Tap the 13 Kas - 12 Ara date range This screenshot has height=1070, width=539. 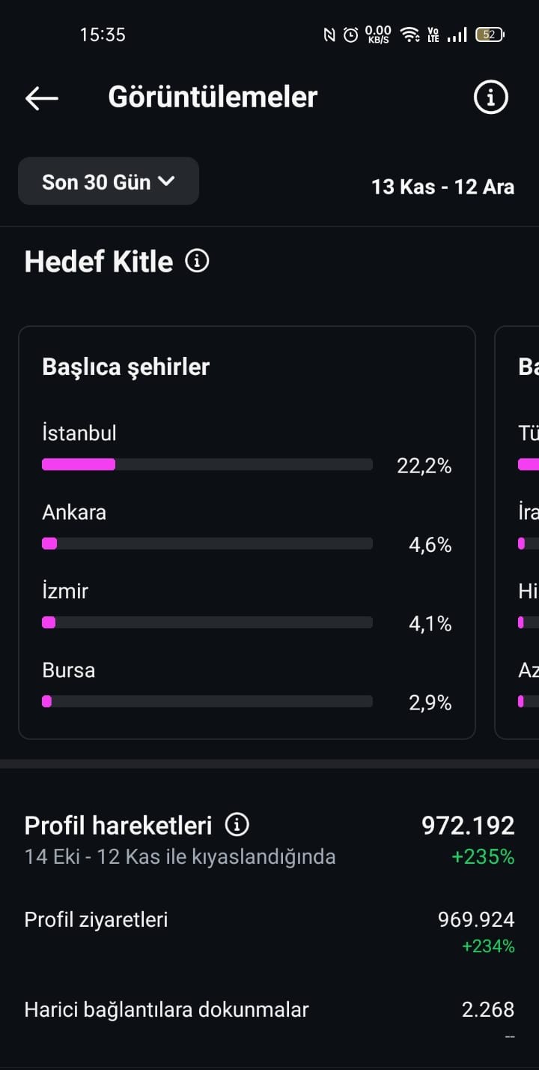coord(443,187)
